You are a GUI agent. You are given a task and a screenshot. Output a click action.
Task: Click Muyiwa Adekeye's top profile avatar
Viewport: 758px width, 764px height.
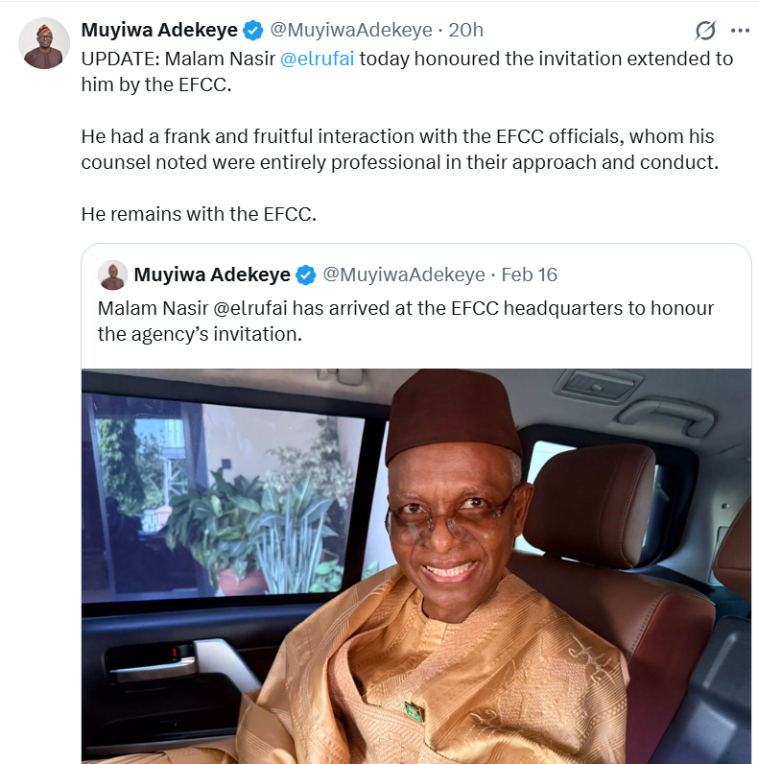tap(44, 43)
